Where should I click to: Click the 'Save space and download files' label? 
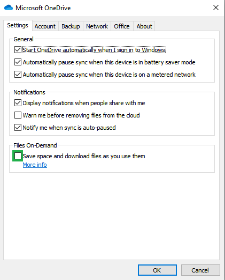[84, 156]
